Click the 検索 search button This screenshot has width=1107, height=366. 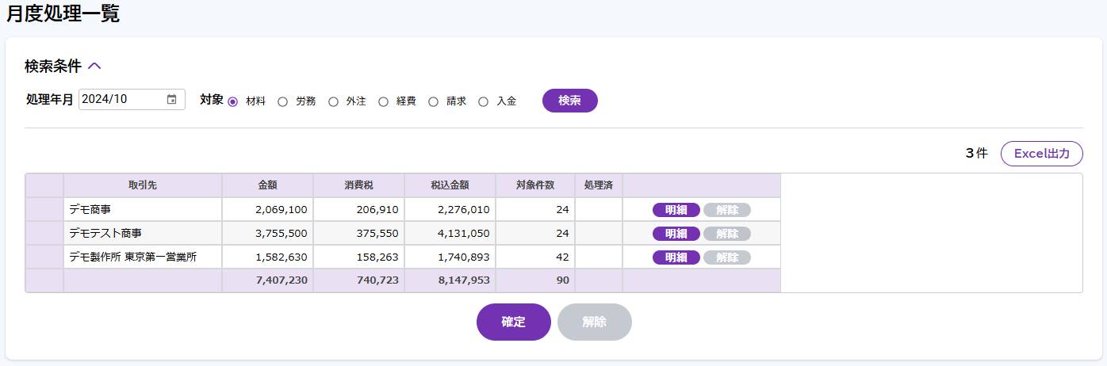[x=570, y=101]
